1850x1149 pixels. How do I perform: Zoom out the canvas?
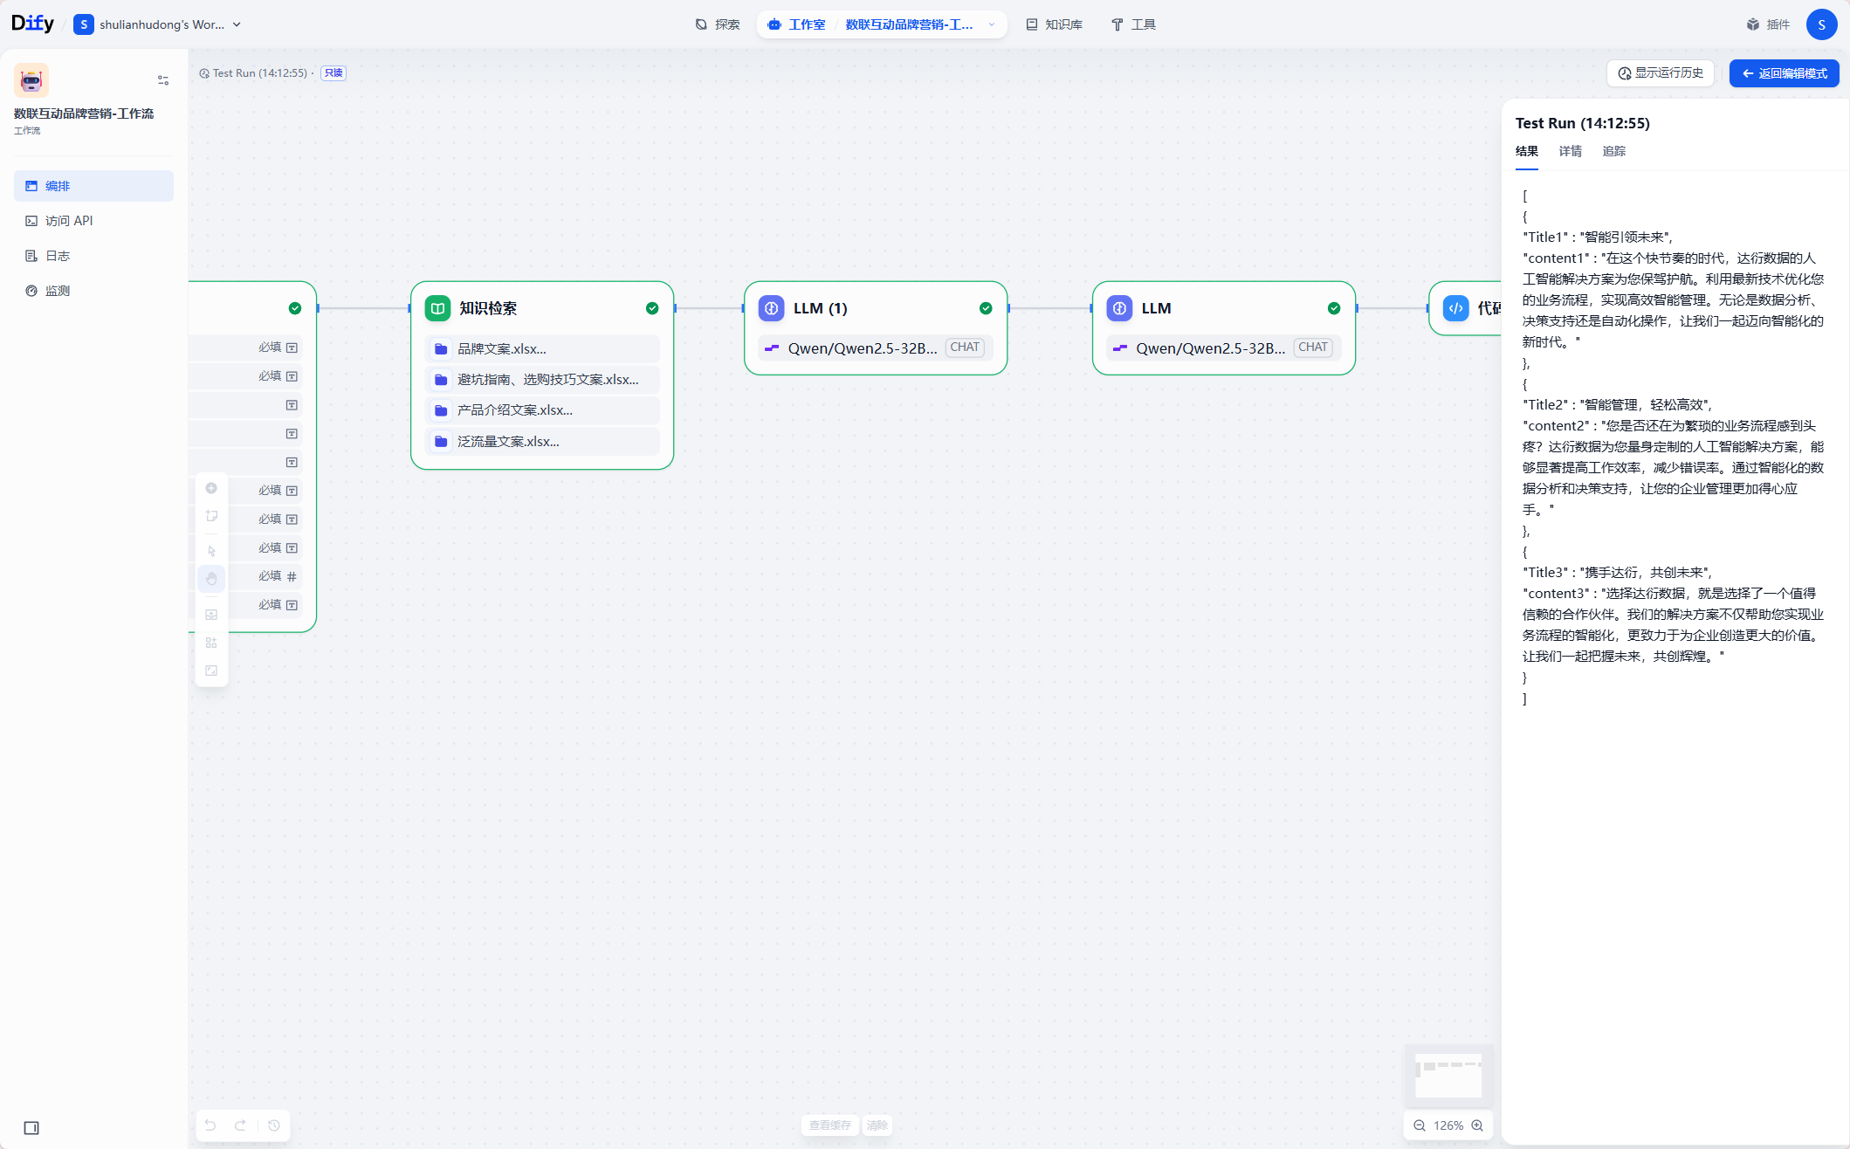pos(1420,1125)
